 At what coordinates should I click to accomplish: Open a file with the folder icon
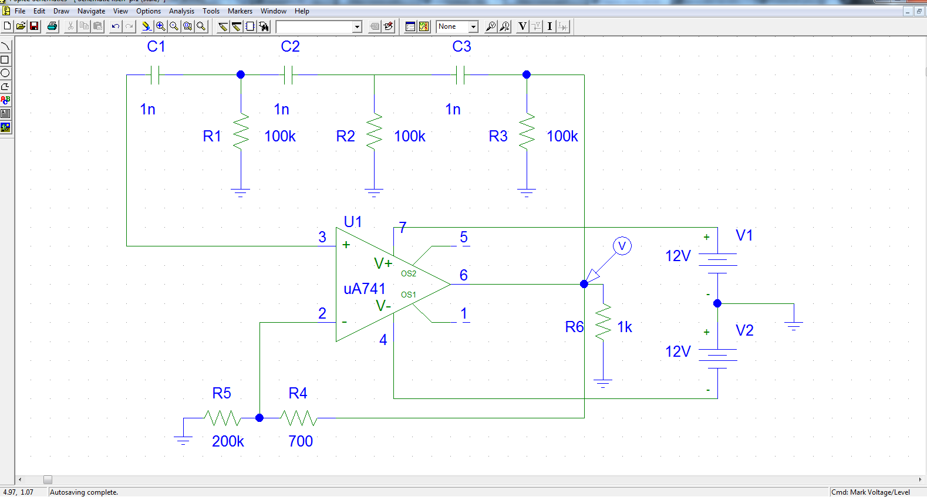pos(21,26)
